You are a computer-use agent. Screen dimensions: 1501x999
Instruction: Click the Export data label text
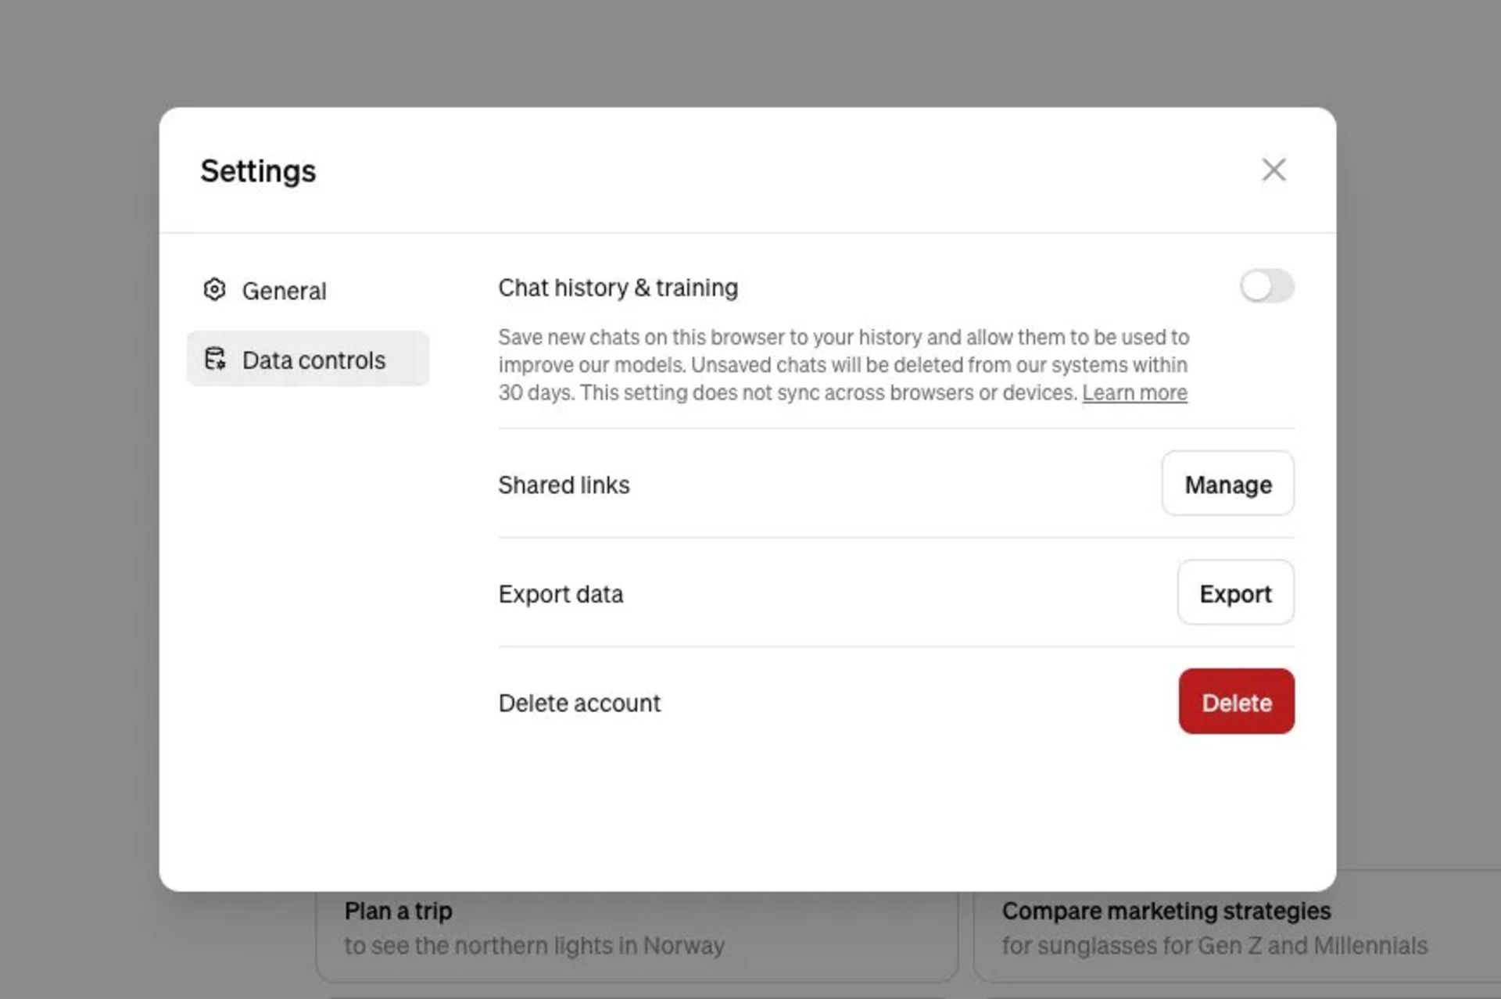click(561, 594)
